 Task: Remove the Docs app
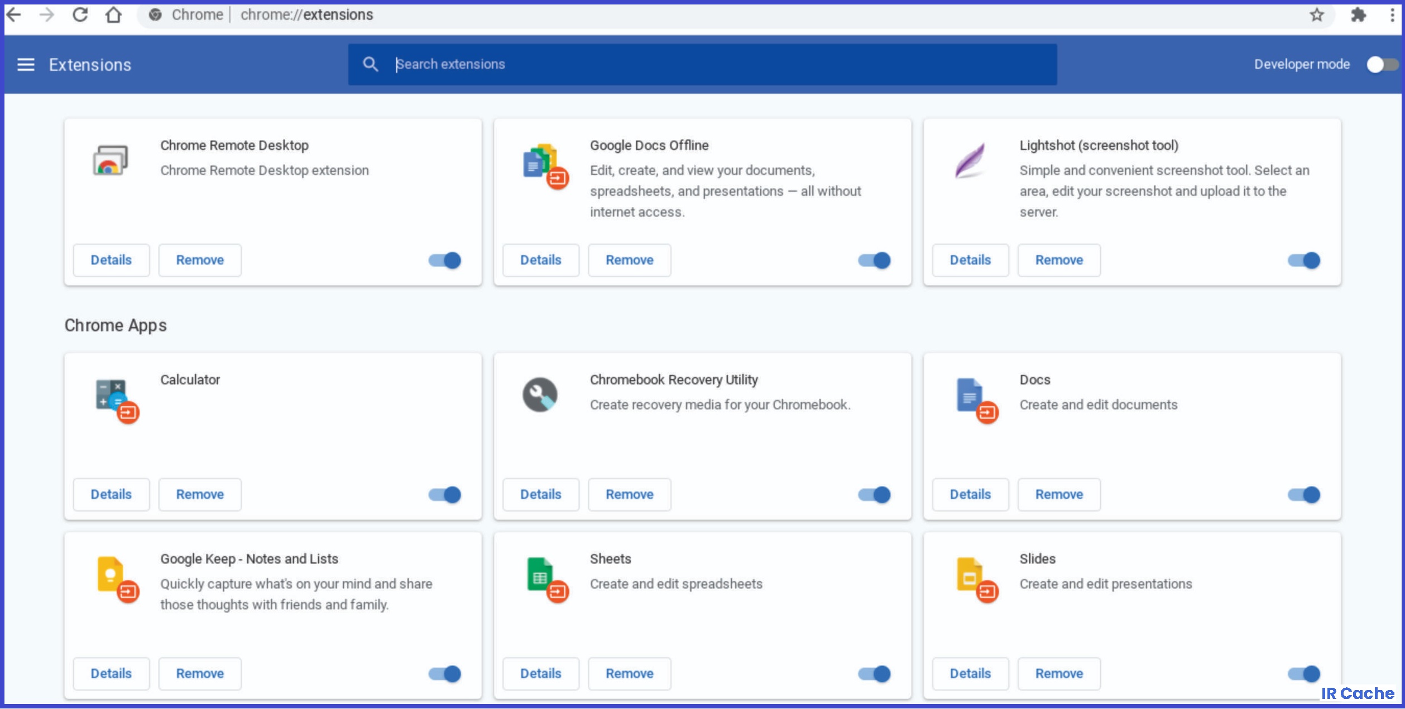pos(1059,494)
